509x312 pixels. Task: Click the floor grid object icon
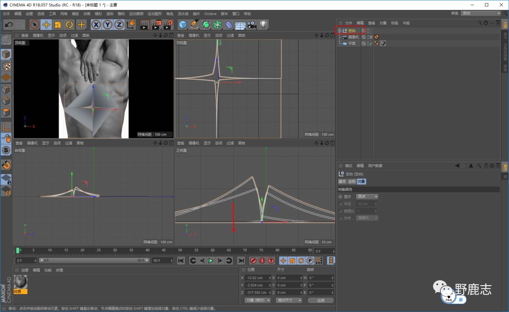(240, 25)
